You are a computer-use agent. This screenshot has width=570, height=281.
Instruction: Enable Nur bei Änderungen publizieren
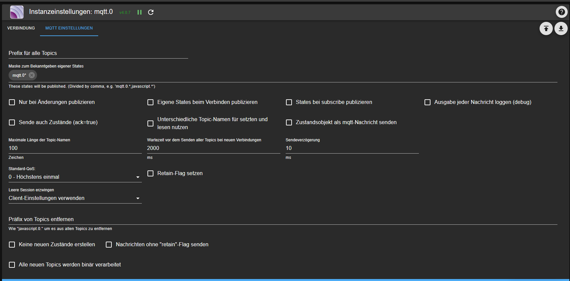tap(12, 102)
